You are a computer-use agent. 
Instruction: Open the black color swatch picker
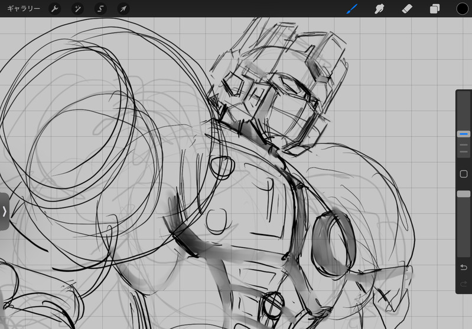463,9
